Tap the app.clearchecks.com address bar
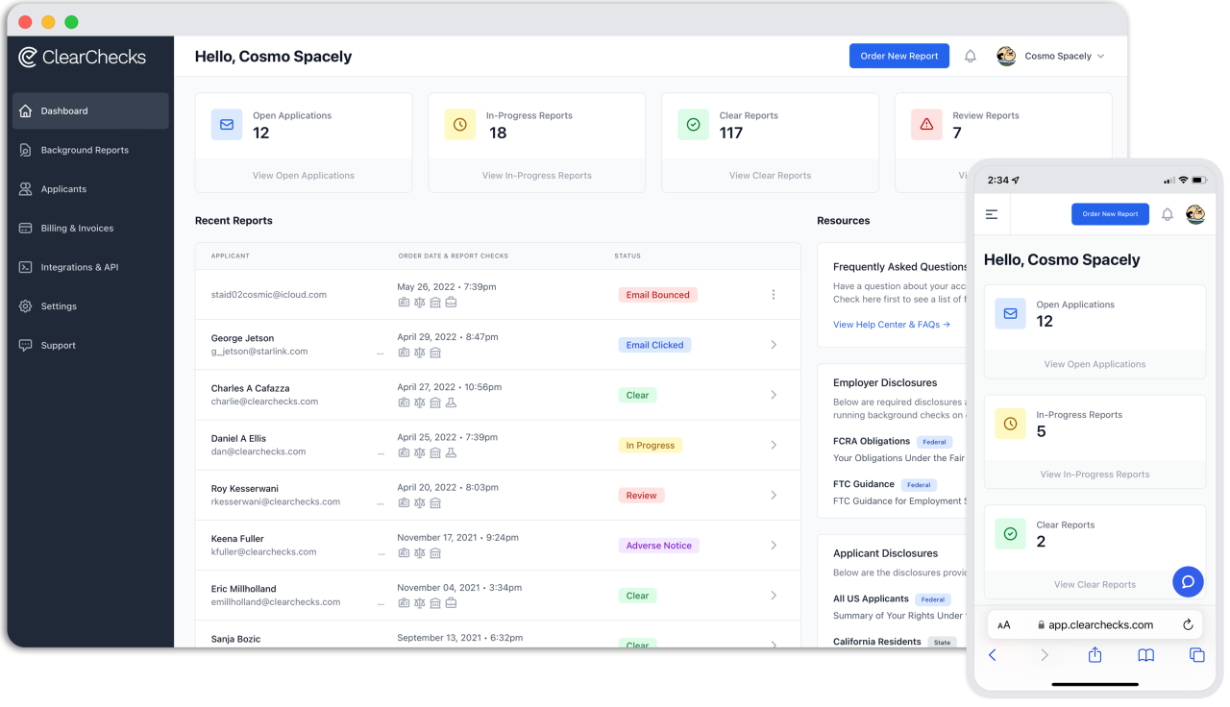This screenshot has height=707, width=1230. (1095, 624)
